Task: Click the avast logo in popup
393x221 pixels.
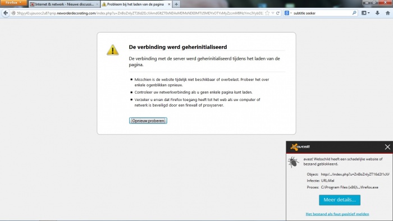Action: 300,147
